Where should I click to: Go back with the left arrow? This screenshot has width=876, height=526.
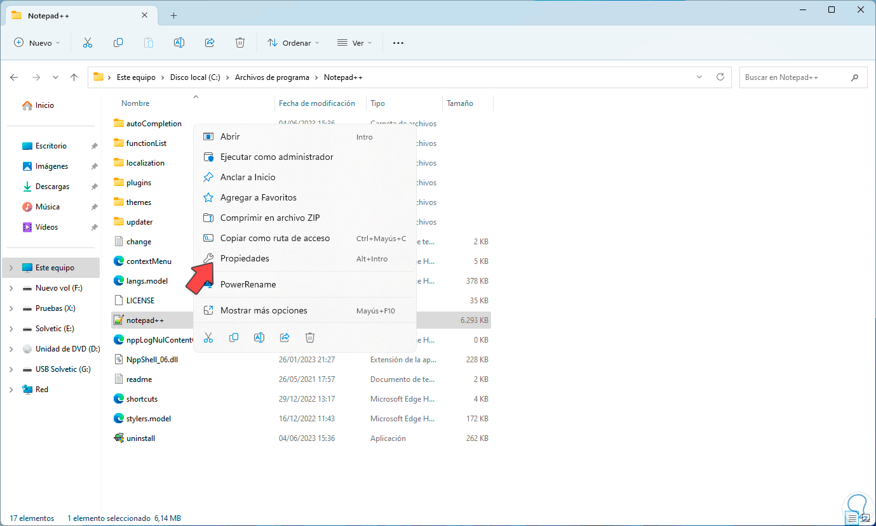14,77
